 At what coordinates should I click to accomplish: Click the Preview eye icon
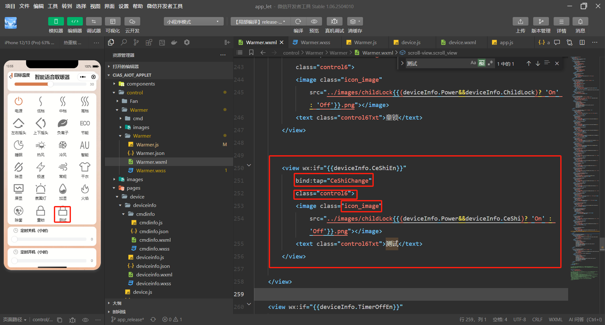click(x=314, y=21)
